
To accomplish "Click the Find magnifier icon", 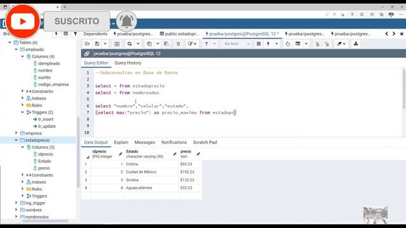I will click(x=129, y=44).
